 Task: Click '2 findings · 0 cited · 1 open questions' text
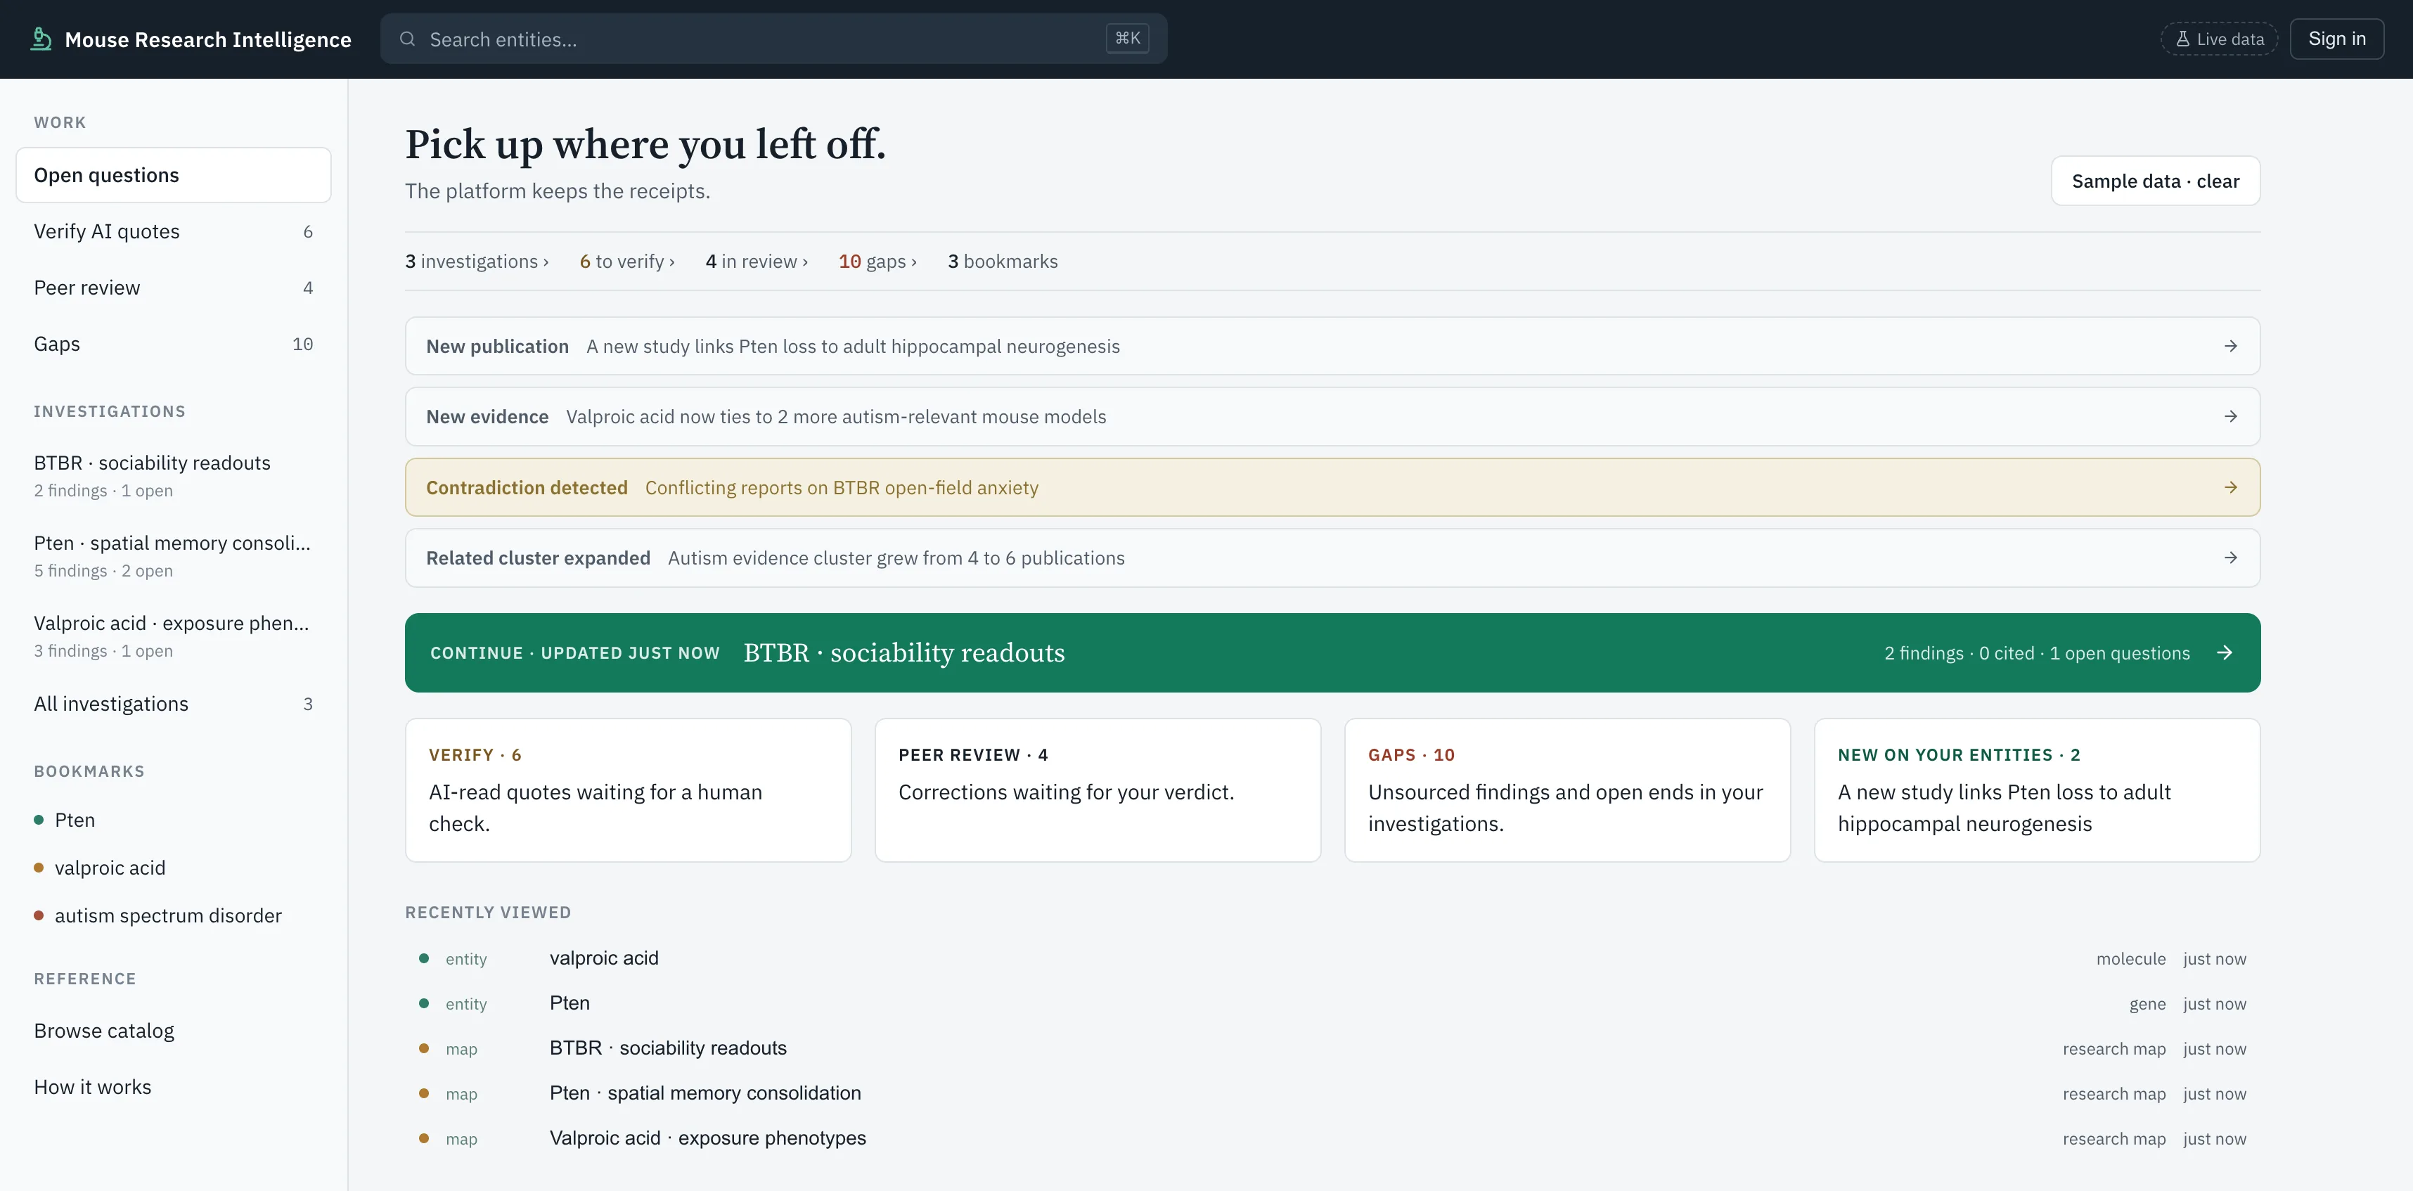point(2036,653)
